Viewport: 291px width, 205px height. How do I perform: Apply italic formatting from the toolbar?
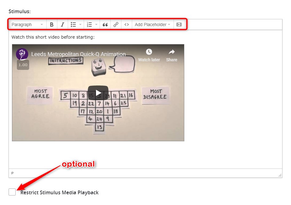point(62,25)
